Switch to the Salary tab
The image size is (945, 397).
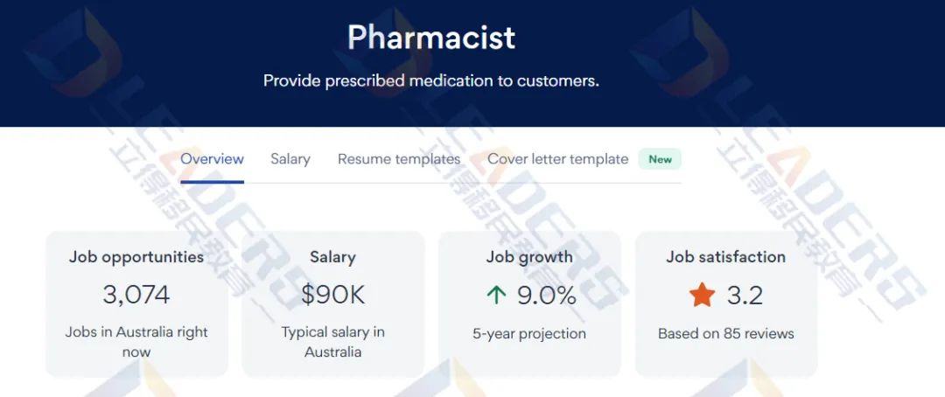[290, 159]
